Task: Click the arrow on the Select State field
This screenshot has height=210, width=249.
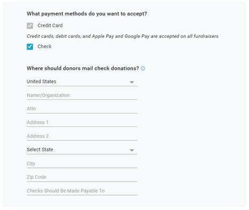Action: click(x=132, y=150)
